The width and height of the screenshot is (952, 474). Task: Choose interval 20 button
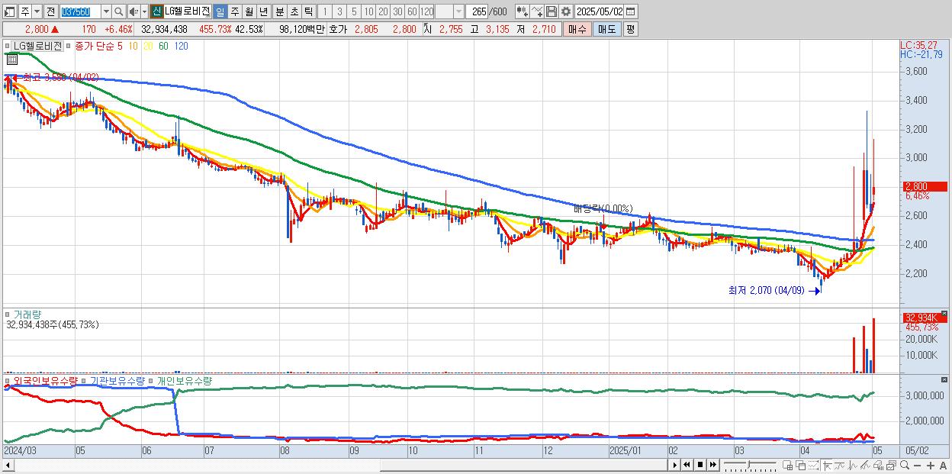383,11
